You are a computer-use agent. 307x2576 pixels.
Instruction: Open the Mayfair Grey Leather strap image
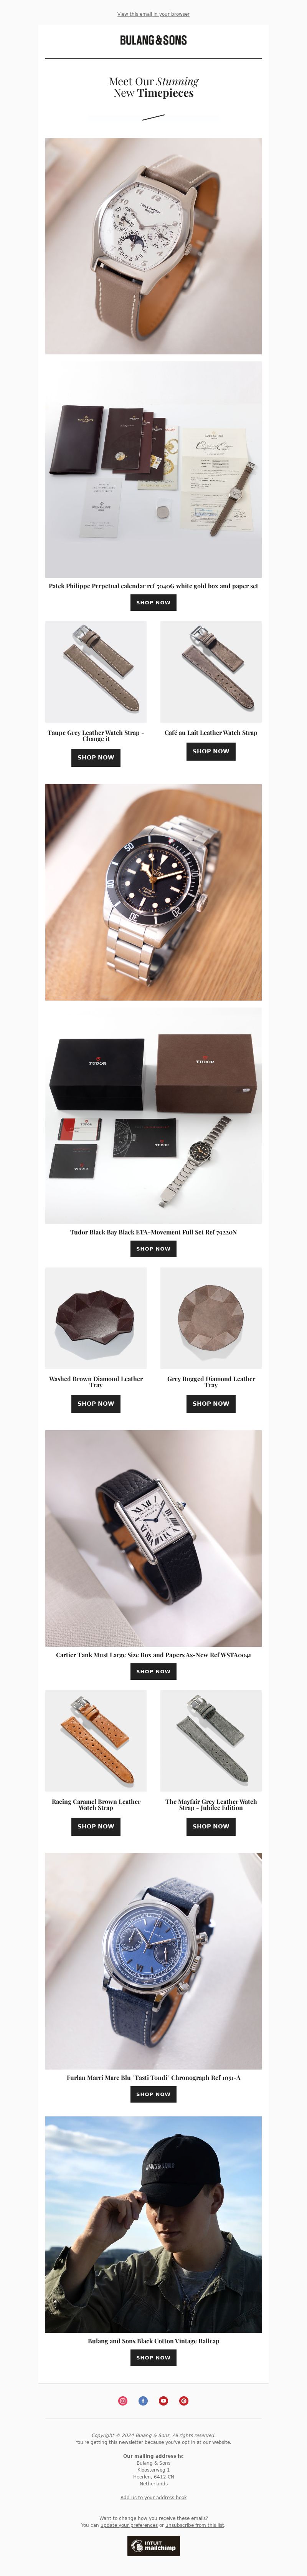pos(211,1741)
